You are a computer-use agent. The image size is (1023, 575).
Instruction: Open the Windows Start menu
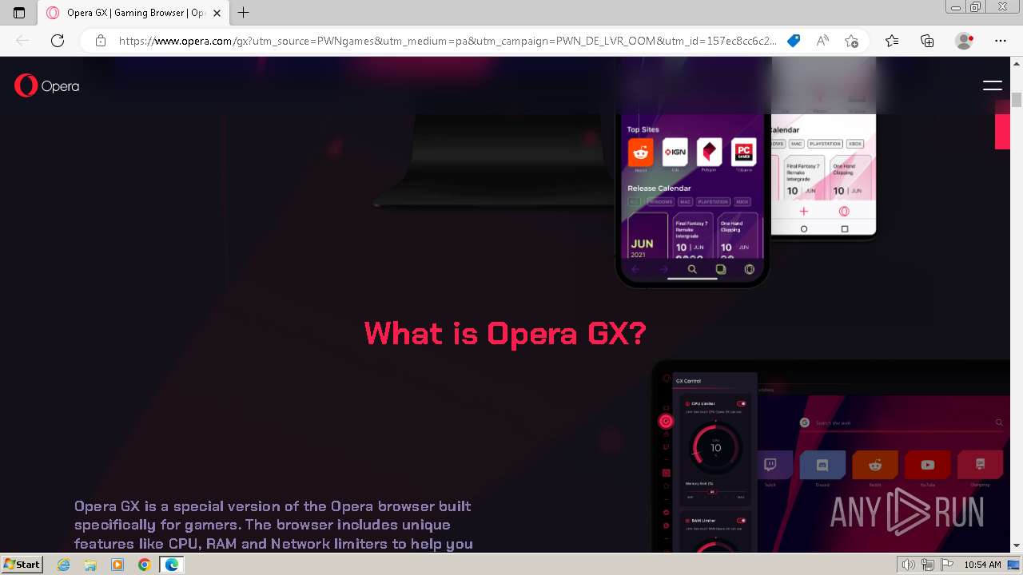(x=22, y=565)
